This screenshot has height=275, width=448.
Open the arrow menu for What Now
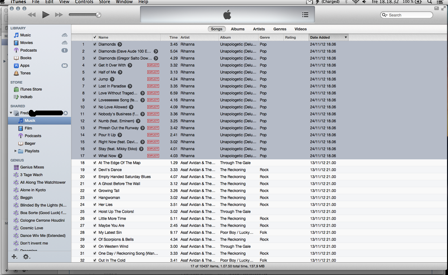tap(120, 156)
